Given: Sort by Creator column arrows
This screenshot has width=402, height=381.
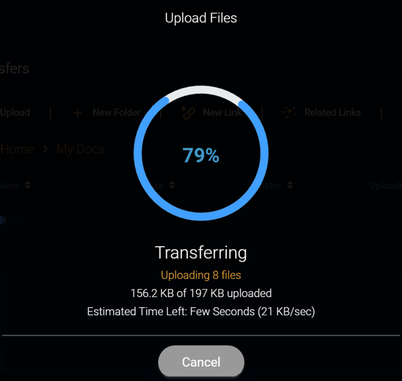Looking at the screenshot, I should [290, 185].
